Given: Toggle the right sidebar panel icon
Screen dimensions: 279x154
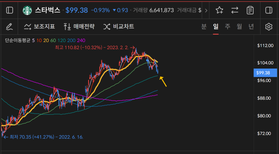Looking at the screenshot, I should coord(269,10).
